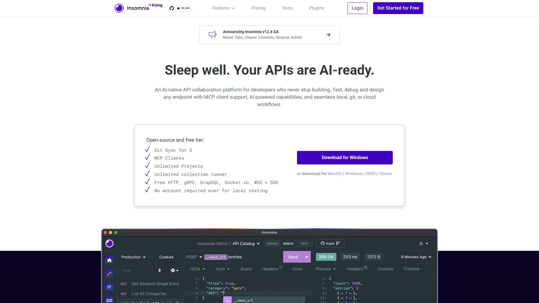Click the plus create-request icon
The height and width of the screenshot is (303, 539).
pyautogui.click(x=173, y=270)
